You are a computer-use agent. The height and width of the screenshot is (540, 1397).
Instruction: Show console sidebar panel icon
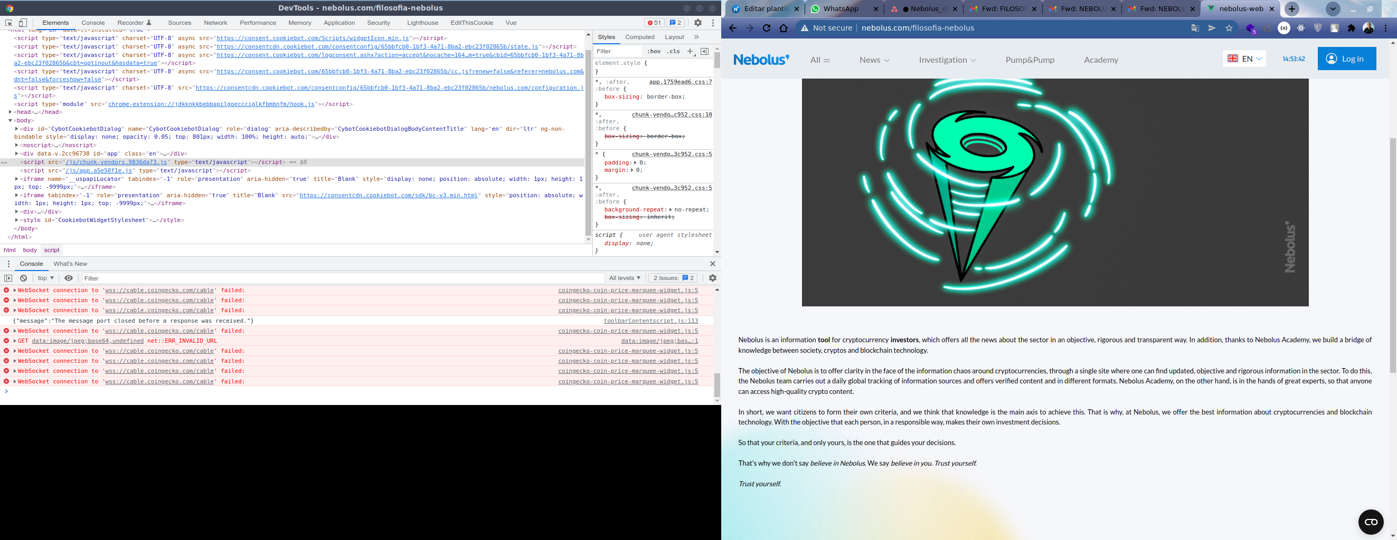click(x=8, y=278)
